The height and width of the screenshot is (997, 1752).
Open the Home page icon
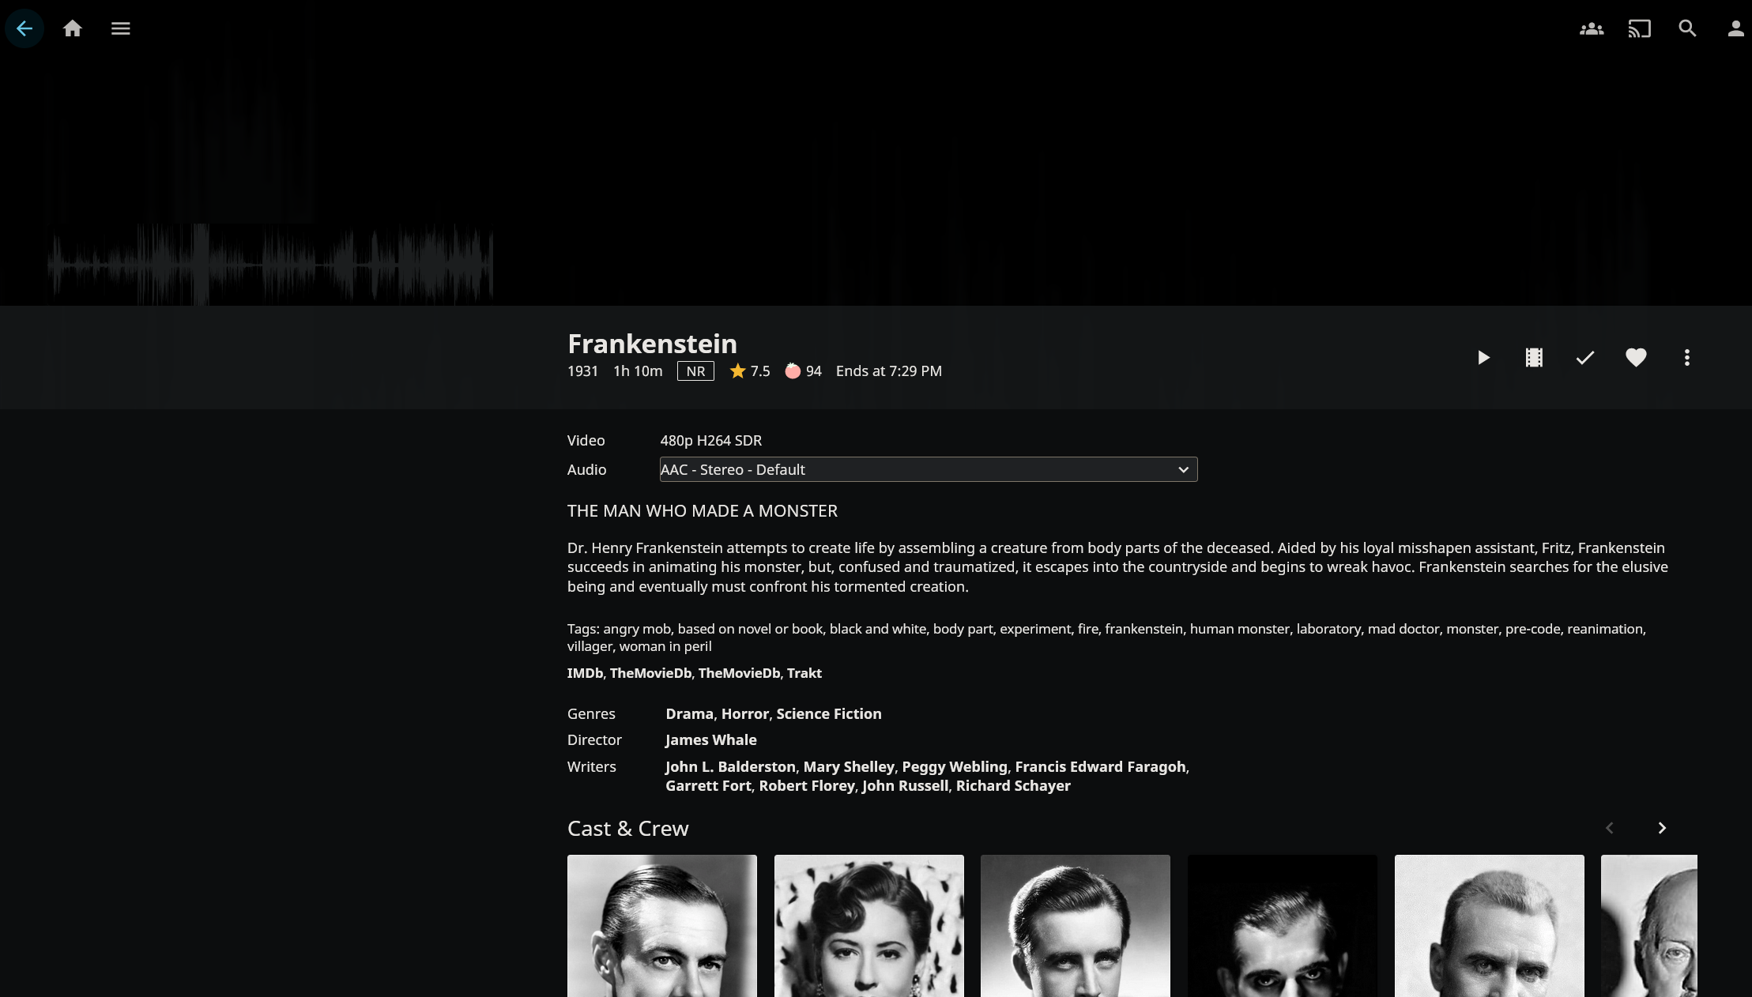73,28
